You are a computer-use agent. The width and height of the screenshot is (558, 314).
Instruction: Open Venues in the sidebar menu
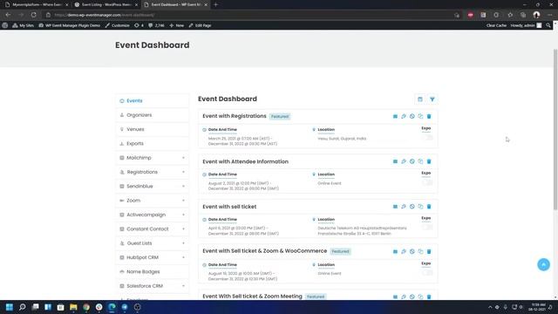pyautogui.click(x=152, y=129)
